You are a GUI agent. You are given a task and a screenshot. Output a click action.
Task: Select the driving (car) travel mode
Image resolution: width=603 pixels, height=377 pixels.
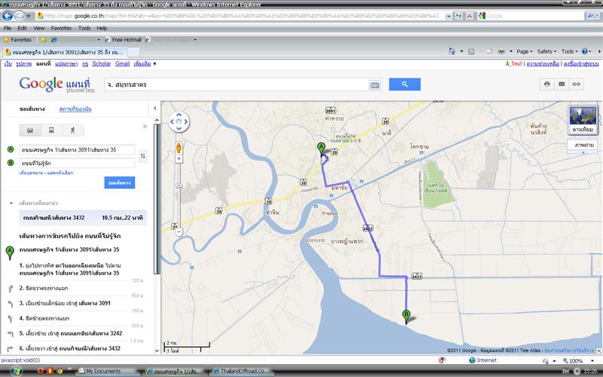click(x=29, y=130)
